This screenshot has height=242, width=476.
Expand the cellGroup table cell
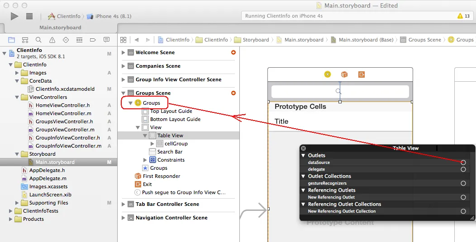(x=152, y=144)
